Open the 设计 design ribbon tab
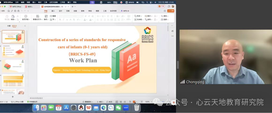Image resolution: width=272 pixels, height=113 pixels. coord(60,11)
